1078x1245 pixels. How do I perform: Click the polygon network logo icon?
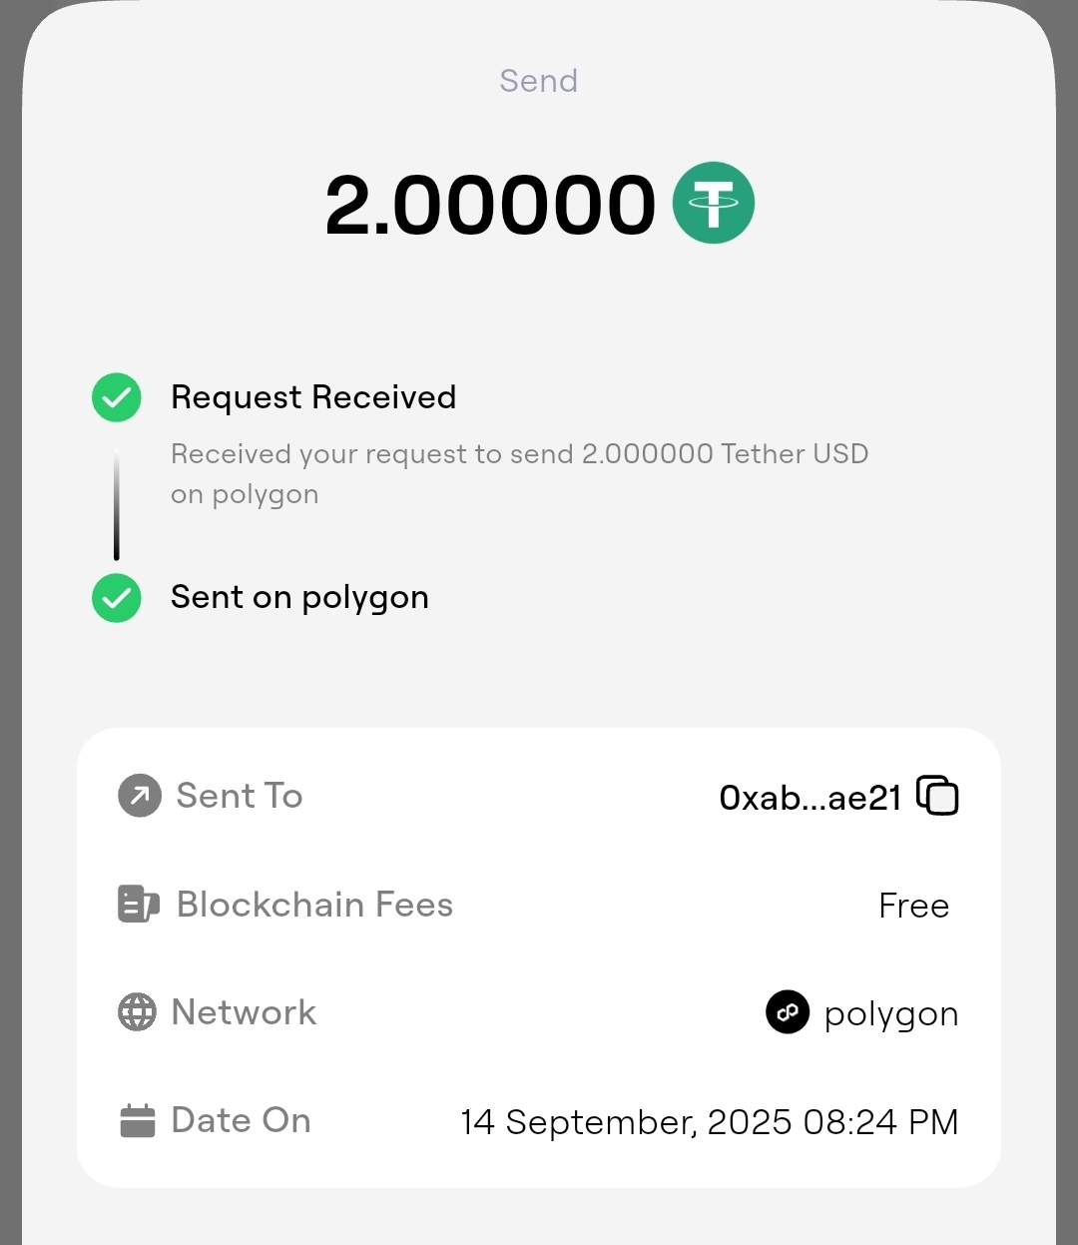(788, 1012)
